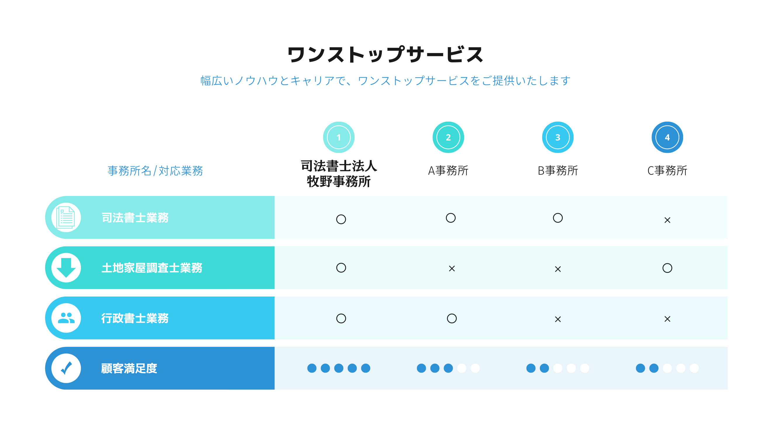
Task: Click the 事務所名/対応業務 header label
Action: (155, 171)
